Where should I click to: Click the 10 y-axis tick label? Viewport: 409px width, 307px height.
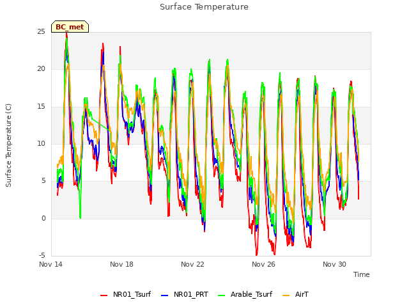41,143
